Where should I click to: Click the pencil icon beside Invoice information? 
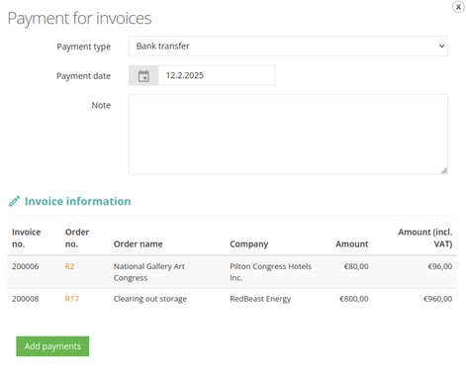point(14,201)
